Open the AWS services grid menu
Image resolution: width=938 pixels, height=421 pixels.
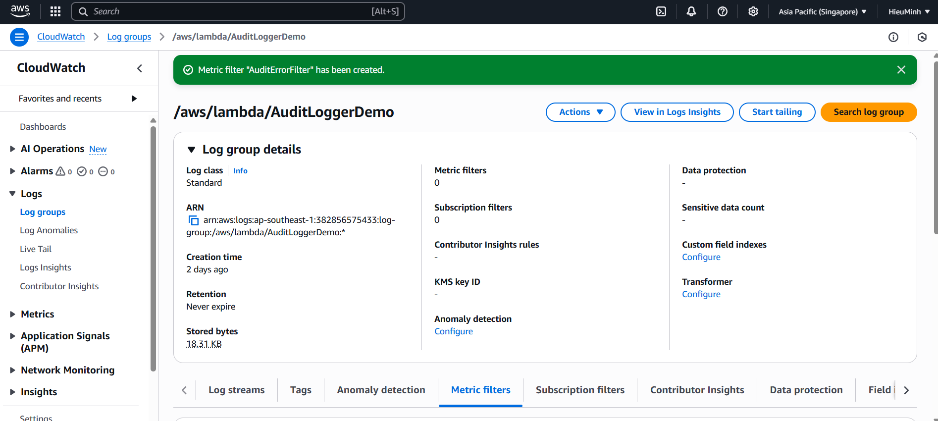[x=55, y=11]
